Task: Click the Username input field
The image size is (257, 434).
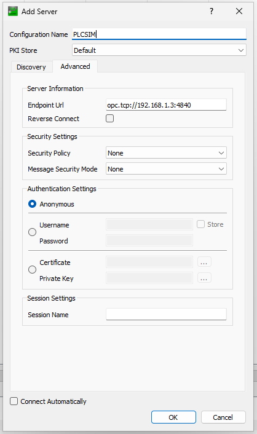Action: pos(149,224)
